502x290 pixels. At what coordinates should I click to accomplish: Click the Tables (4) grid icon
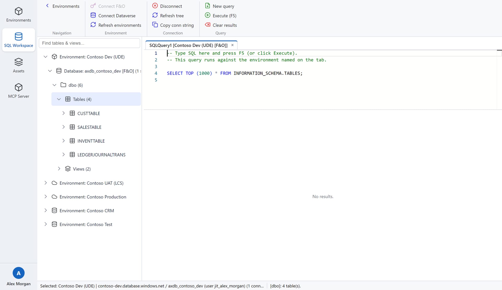point(68,99)
